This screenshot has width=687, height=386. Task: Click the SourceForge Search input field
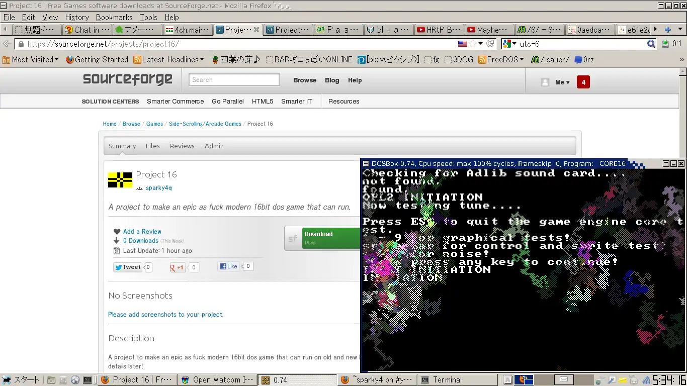point(234,80)
